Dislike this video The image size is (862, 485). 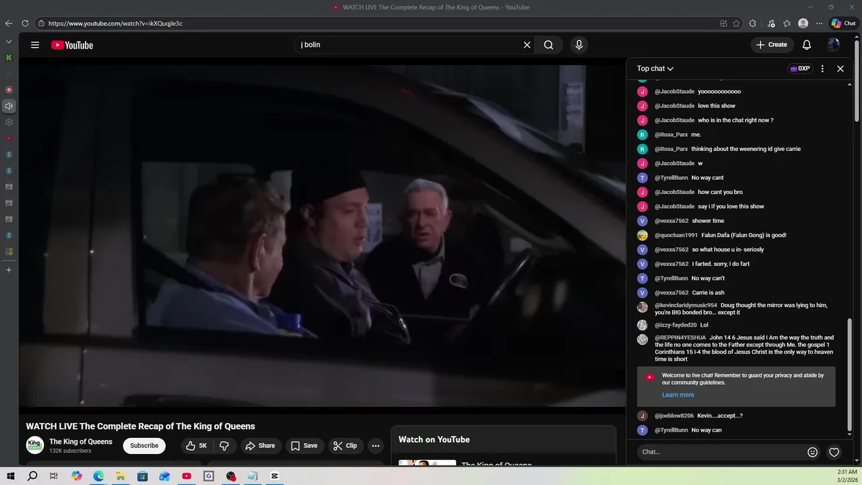pyautogui.click(x=224, y=446)
